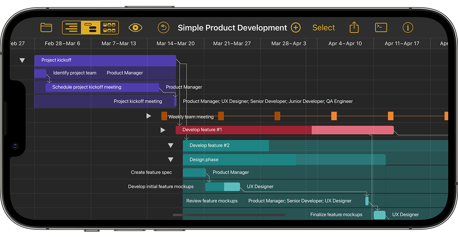Switch to network diagram view mode
Image resolution: width=458 pixels, height=237 pixels.
109,27
